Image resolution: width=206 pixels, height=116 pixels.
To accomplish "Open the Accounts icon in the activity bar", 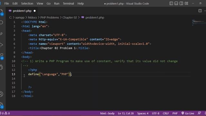I will pyautogui.click(x=1, y=94).
